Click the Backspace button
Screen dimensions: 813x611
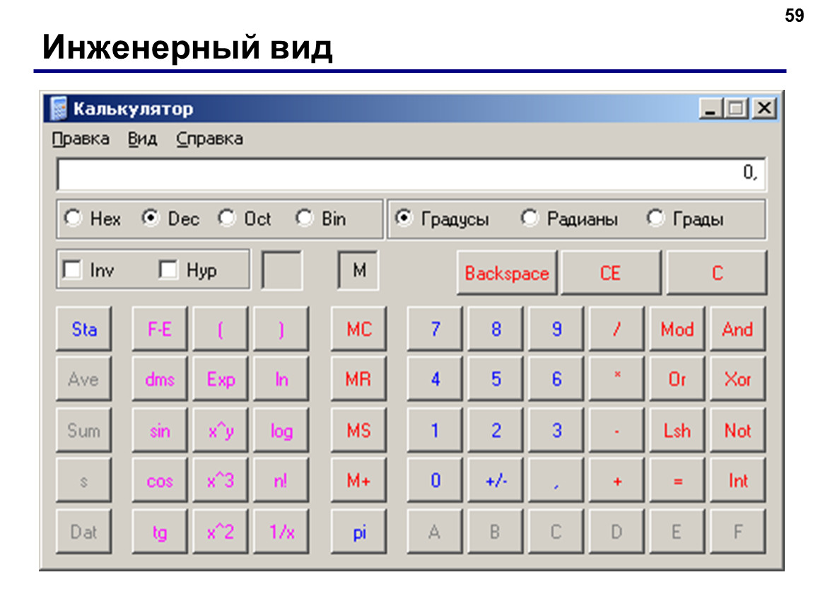[x=507, y=273]
